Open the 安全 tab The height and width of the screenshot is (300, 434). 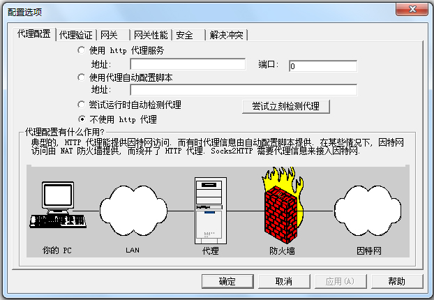(x=189, y=35)
